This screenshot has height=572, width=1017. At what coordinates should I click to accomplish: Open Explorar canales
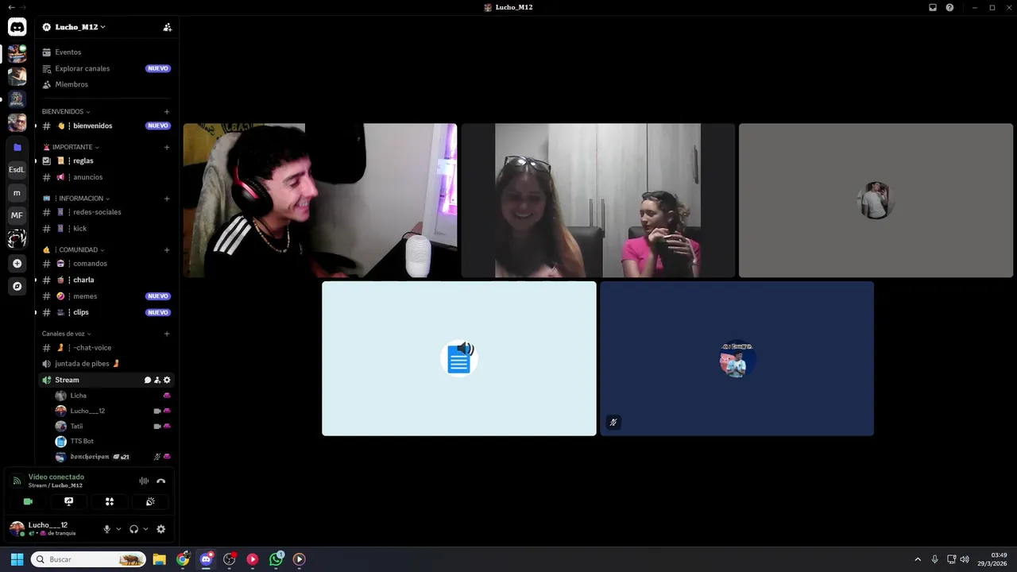tap(106, 68)
